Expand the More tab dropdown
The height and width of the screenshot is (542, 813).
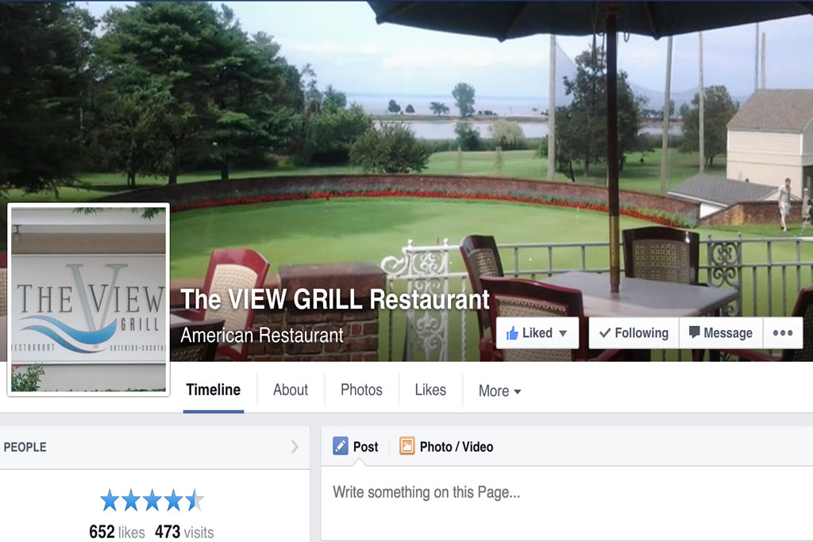pyautogui.click(x=500, y=390)
